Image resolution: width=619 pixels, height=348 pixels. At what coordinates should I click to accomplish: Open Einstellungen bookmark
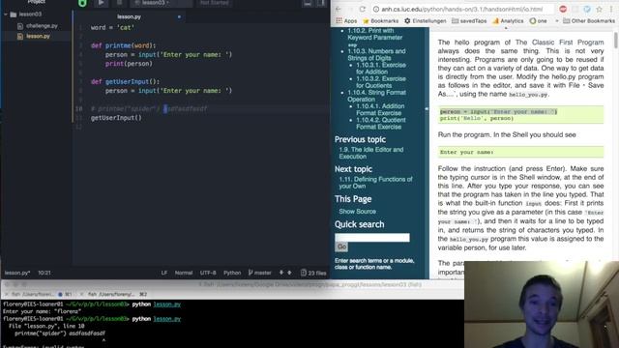426,21
